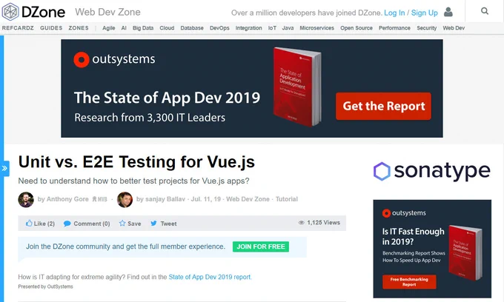Go to the Open Source zone
The image size is (504, 302).
(357, 28)
